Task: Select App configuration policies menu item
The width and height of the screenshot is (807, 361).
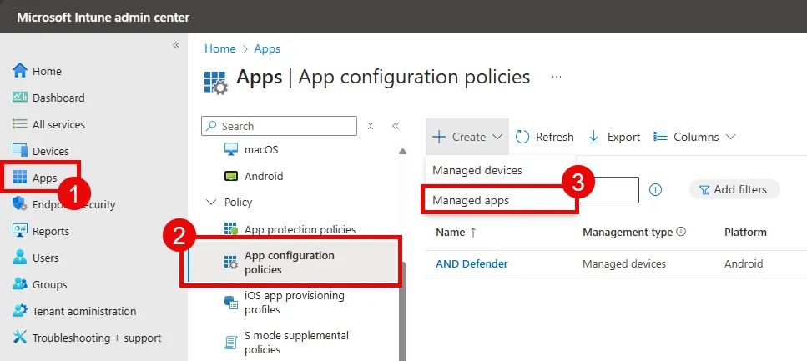Action: 295,263
